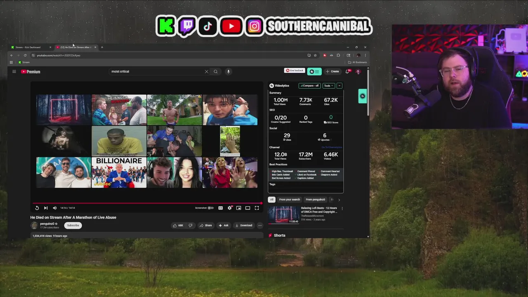The width and height of the screenshot is (528, 297).
Task: Open a new browser tab
Action: click(102, 47)
